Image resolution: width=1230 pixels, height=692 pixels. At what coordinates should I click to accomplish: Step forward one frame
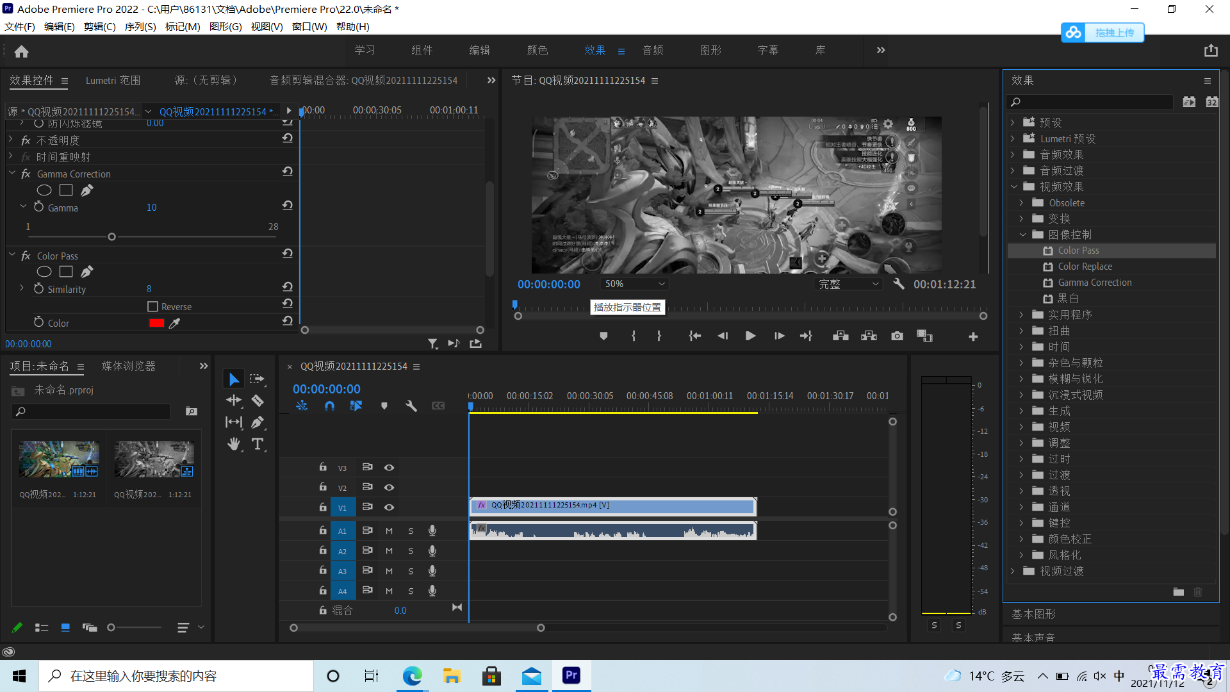(779, 336)
